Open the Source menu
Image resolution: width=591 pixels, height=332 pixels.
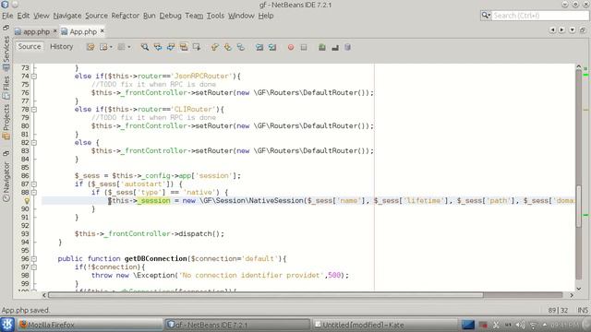point(96,16)
